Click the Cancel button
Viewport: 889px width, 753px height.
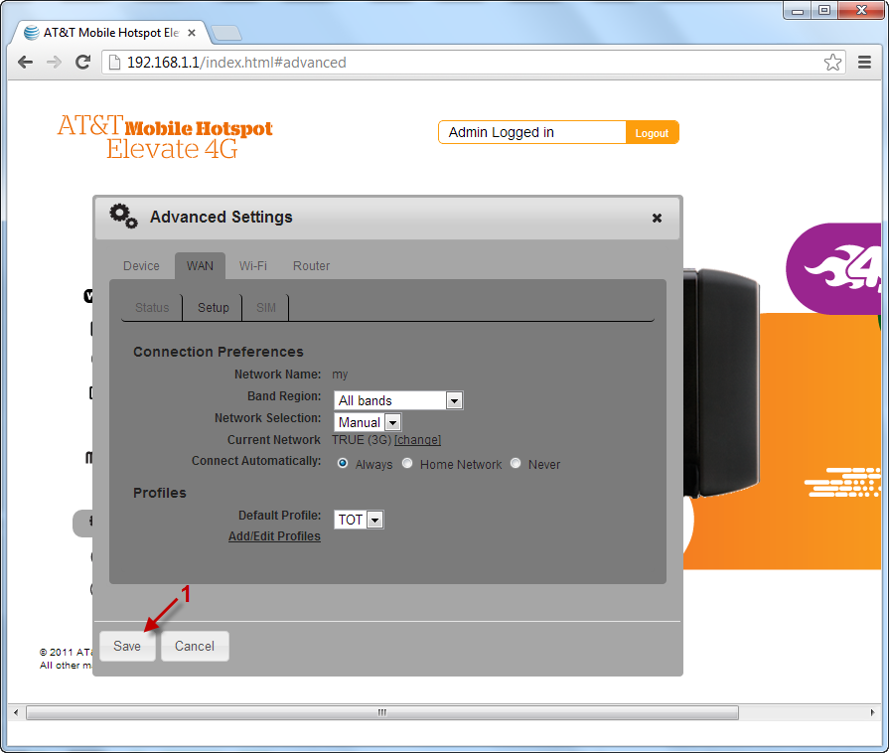[195, 646]
